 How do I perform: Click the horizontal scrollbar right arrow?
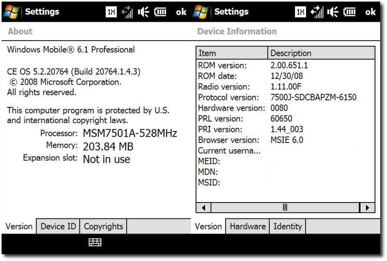pyautogui.click(x=367, y=208)
